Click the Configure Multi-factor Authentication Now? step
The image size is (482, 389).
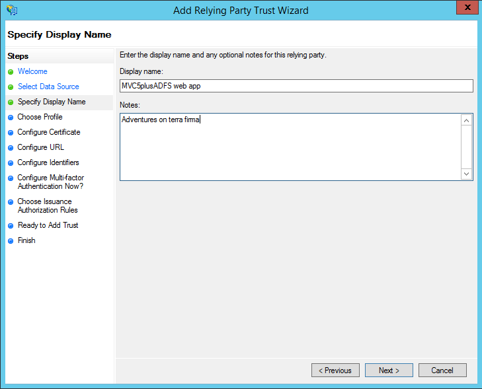(51, 182)
